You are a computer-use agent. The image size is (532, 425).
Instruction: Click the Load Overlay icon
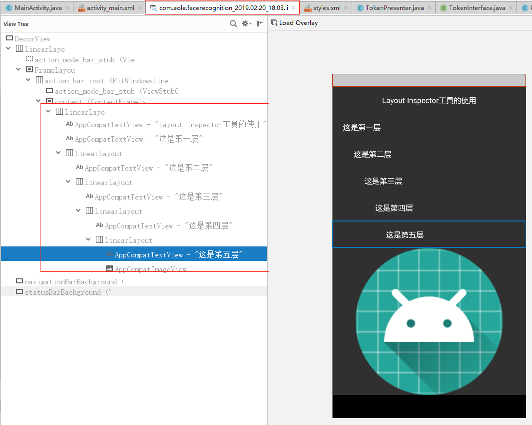coord(274,22)
